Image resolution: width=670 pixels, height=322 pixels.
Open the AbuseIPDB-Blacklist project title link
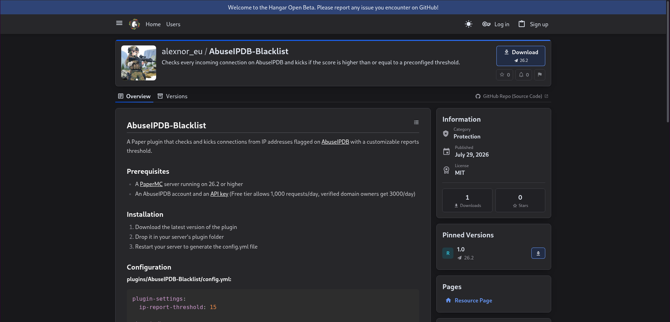coord(249,51)
